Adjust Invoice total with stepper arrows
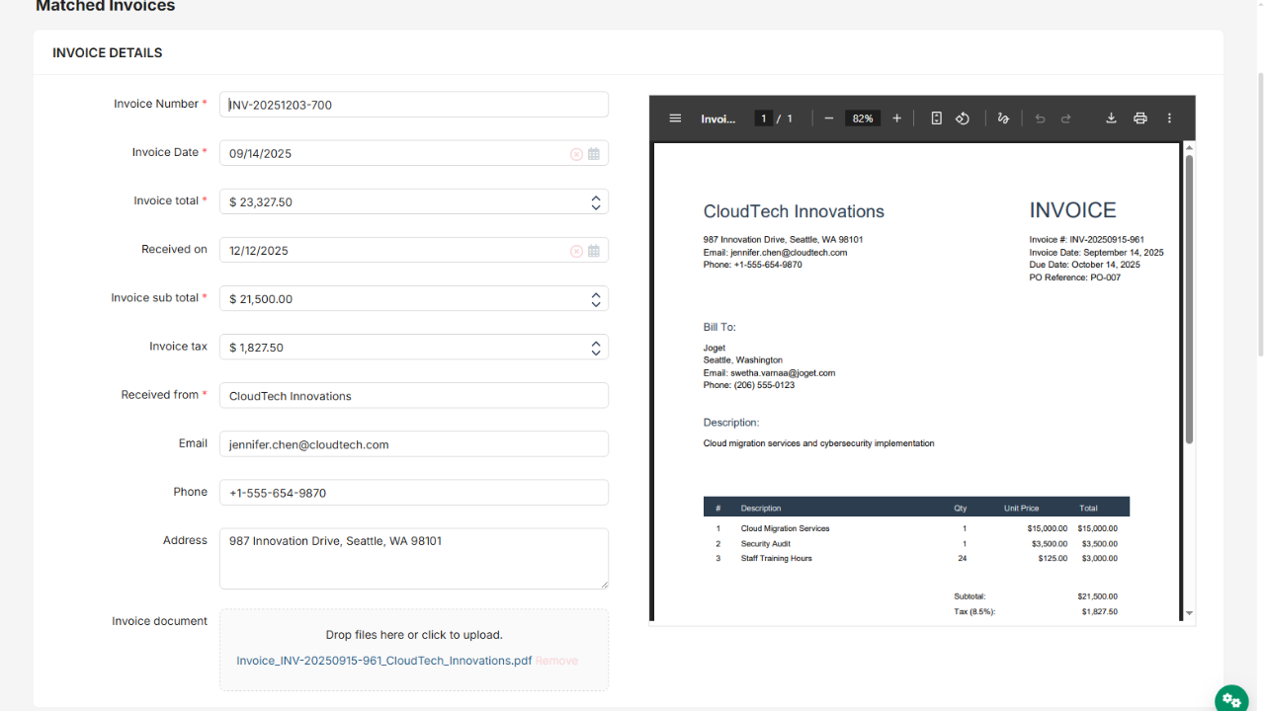 pyautogui.click(x=596, y=202)
